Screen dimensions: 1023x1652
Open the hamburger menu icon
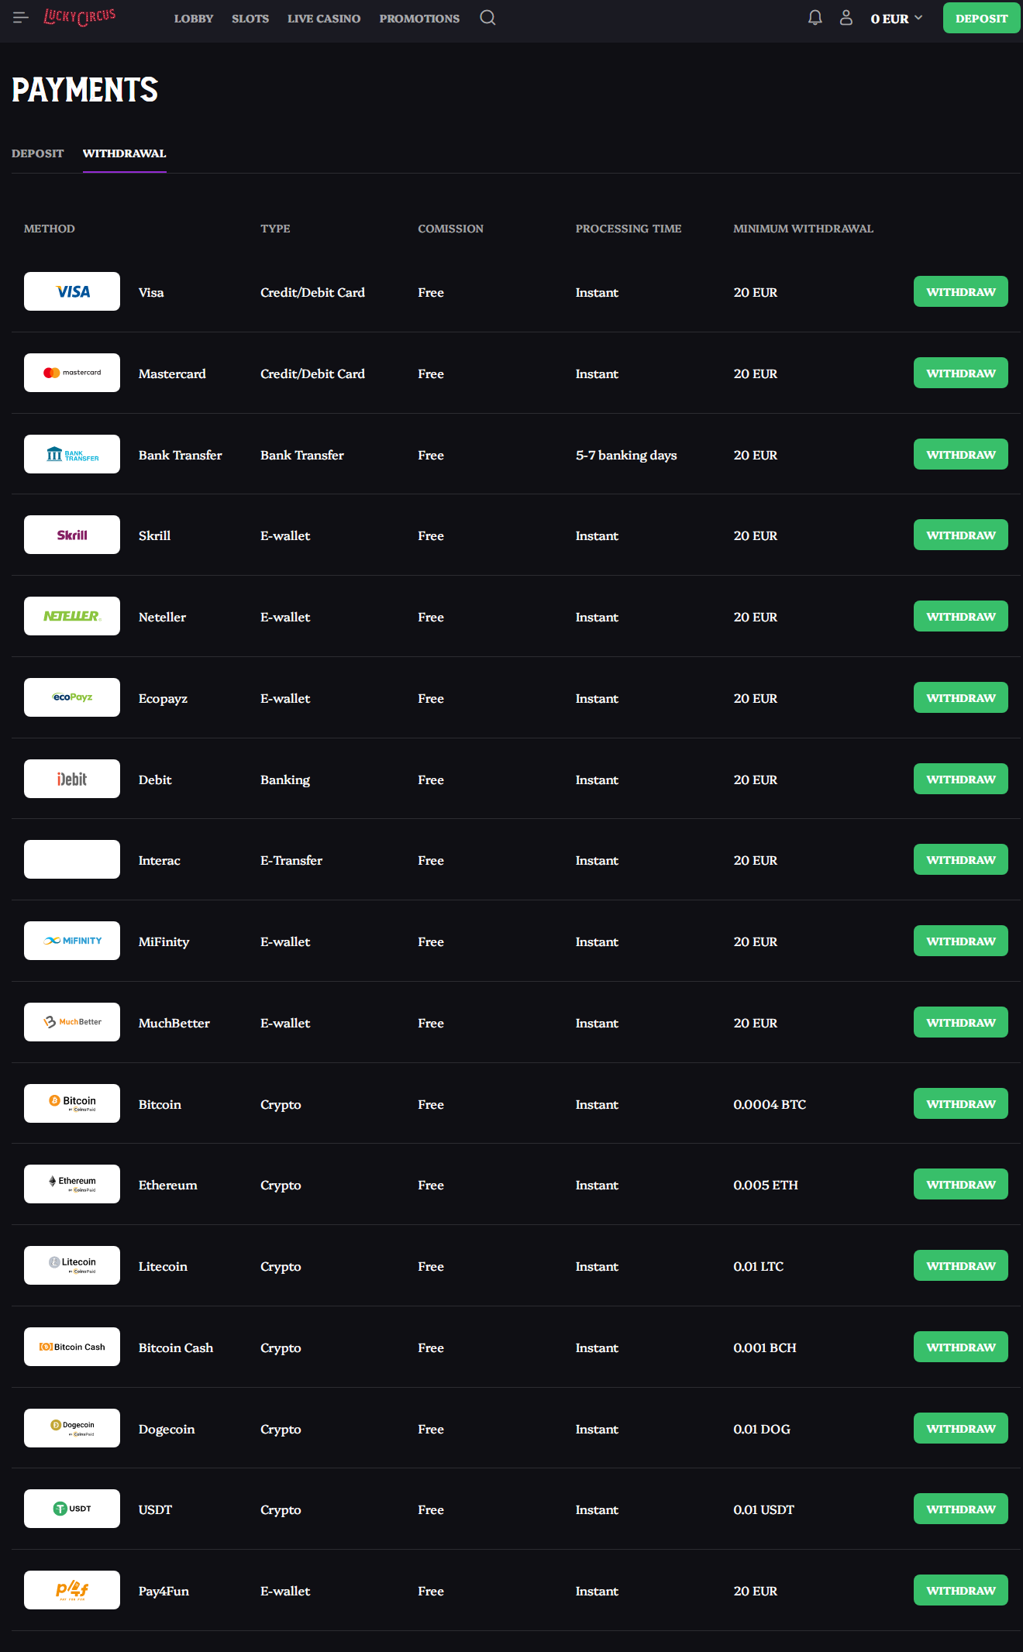21,17
